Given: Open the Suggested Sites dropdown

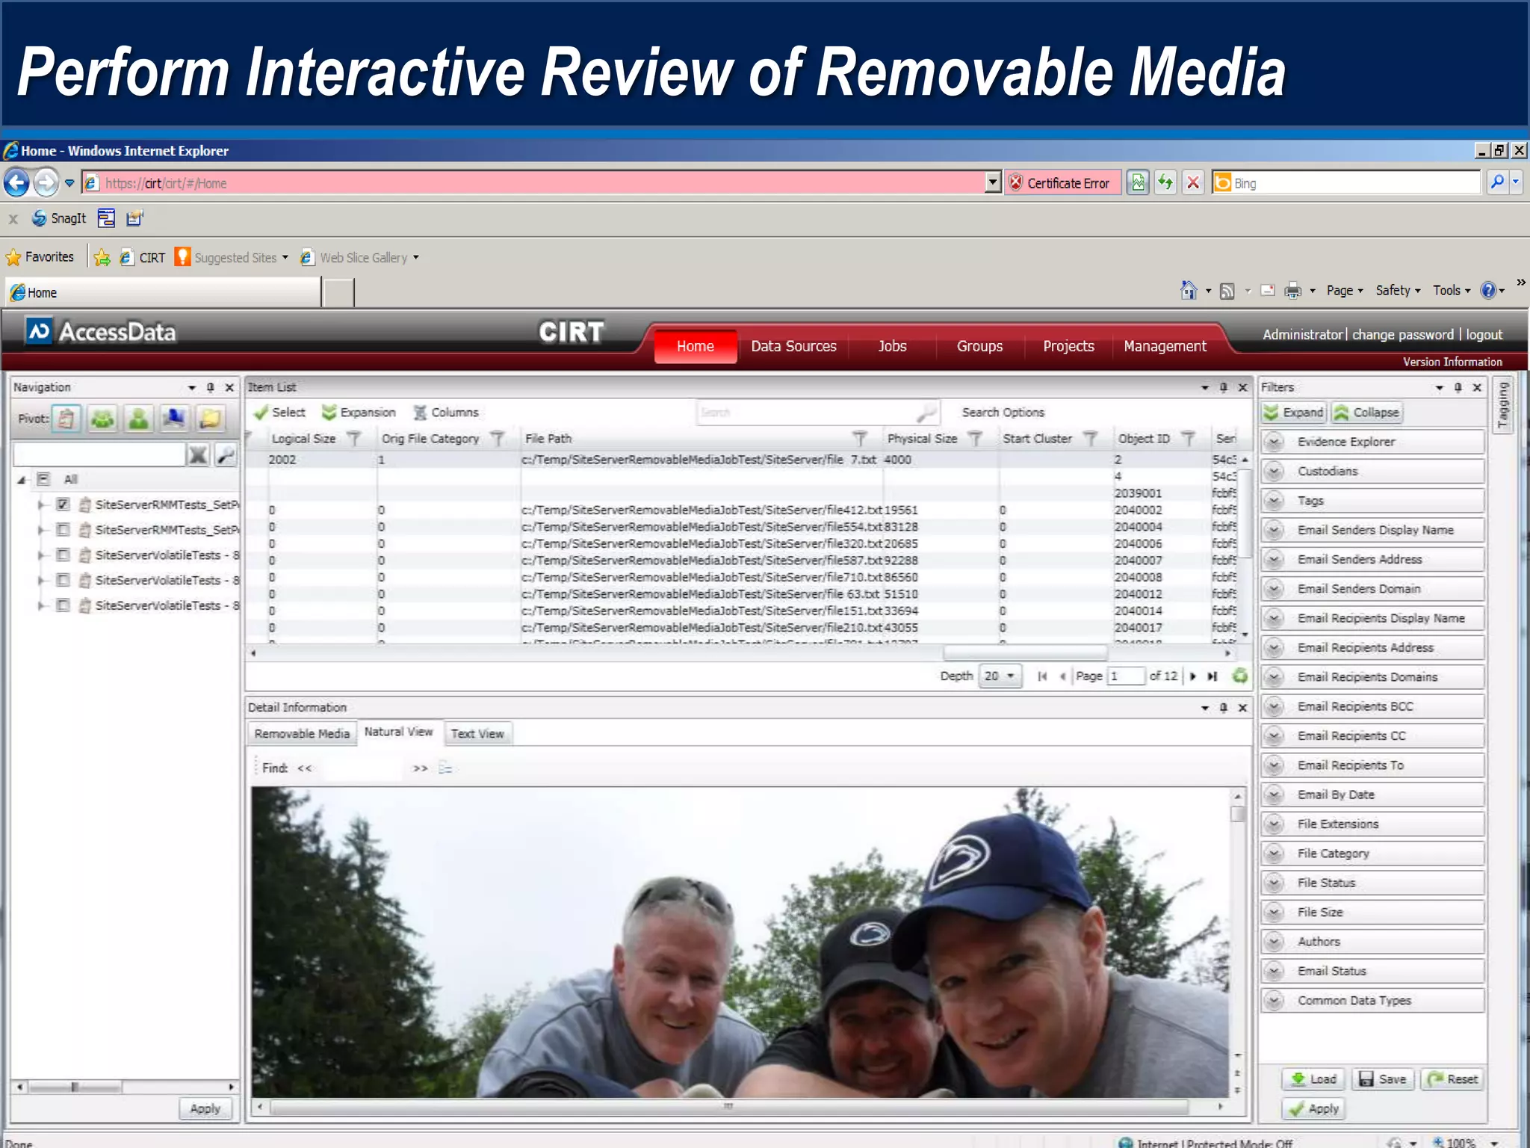Looking at the screenshot, I should [285, 258].
